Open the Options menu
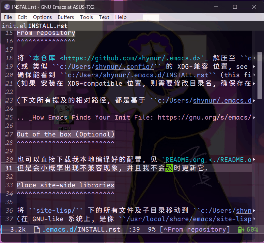 (42, 17)
